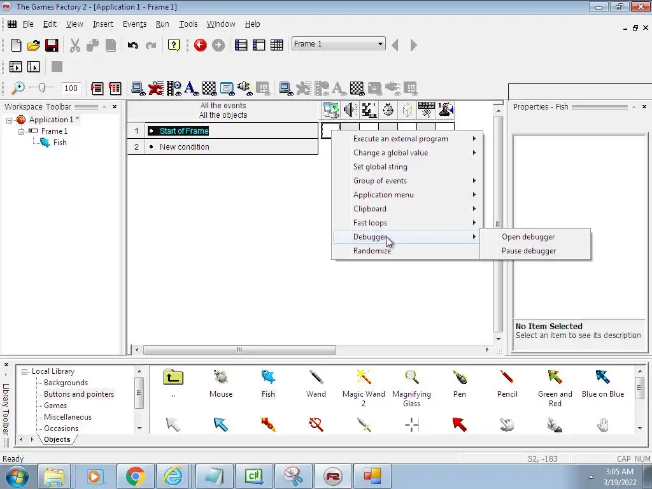Viewport: 652px width, 489px height.
Task: Select Buttons and pointers library folder
Action: pyautogui.click(x=78, y=394)
